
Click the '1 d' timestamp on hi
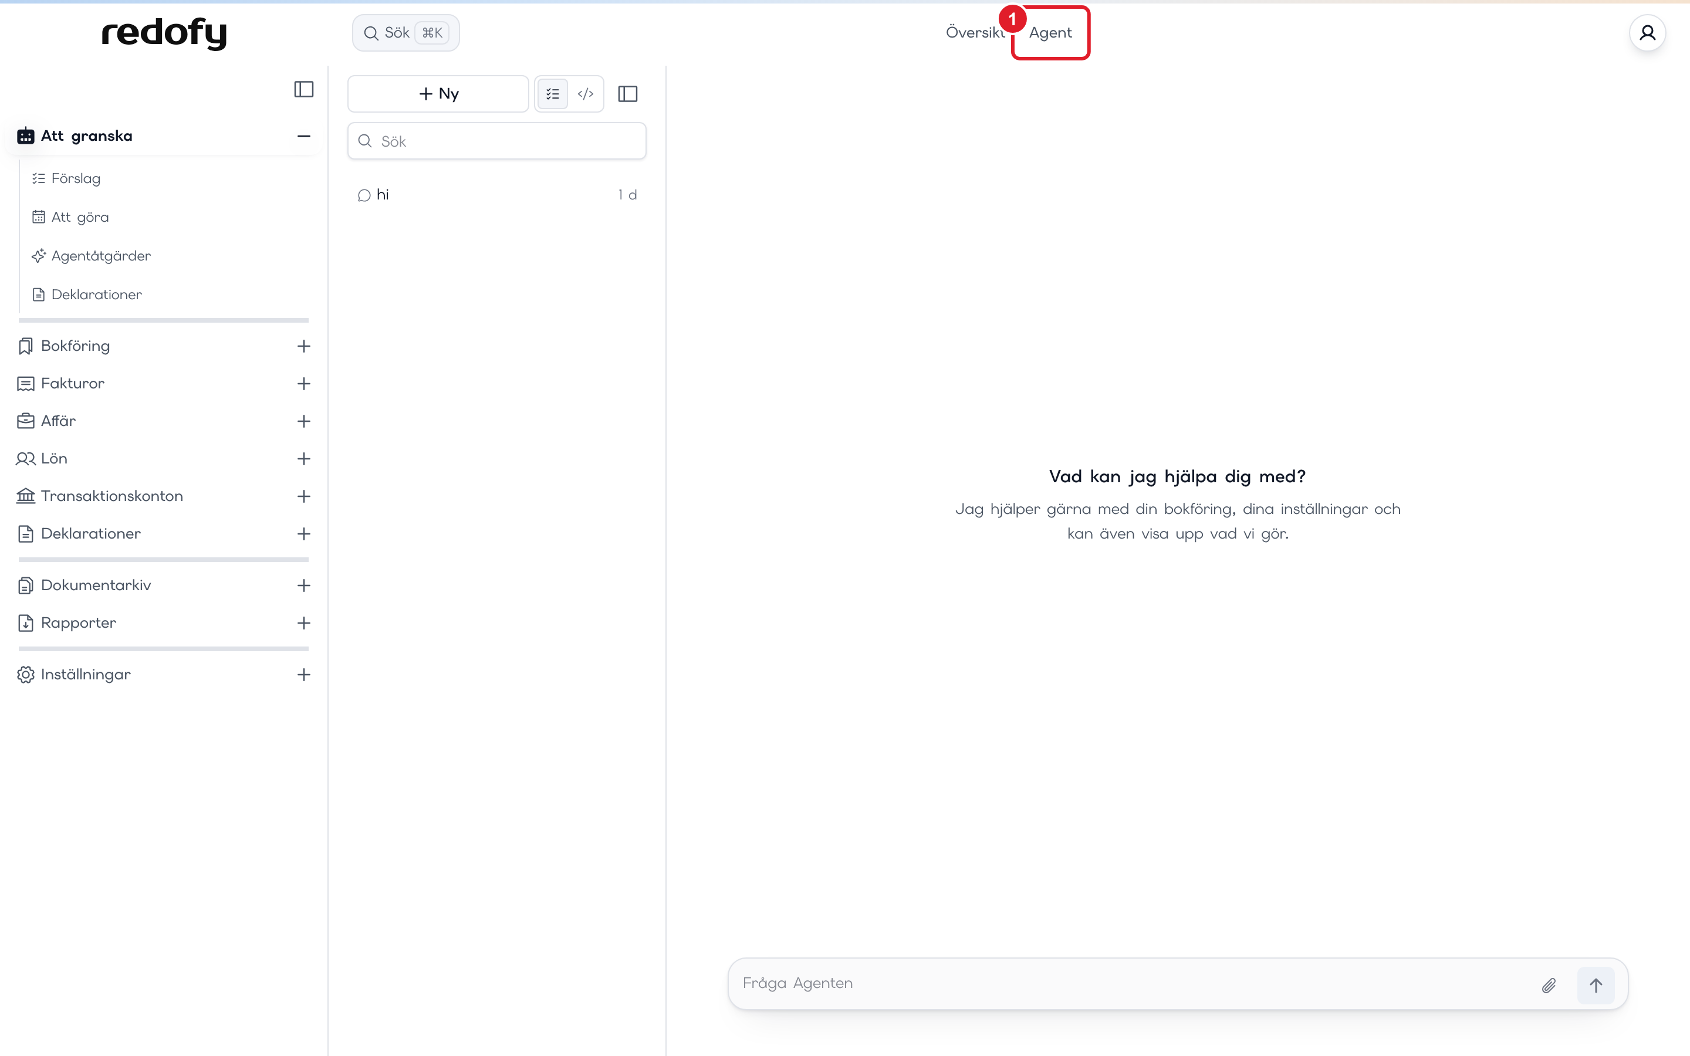[627, 195]
